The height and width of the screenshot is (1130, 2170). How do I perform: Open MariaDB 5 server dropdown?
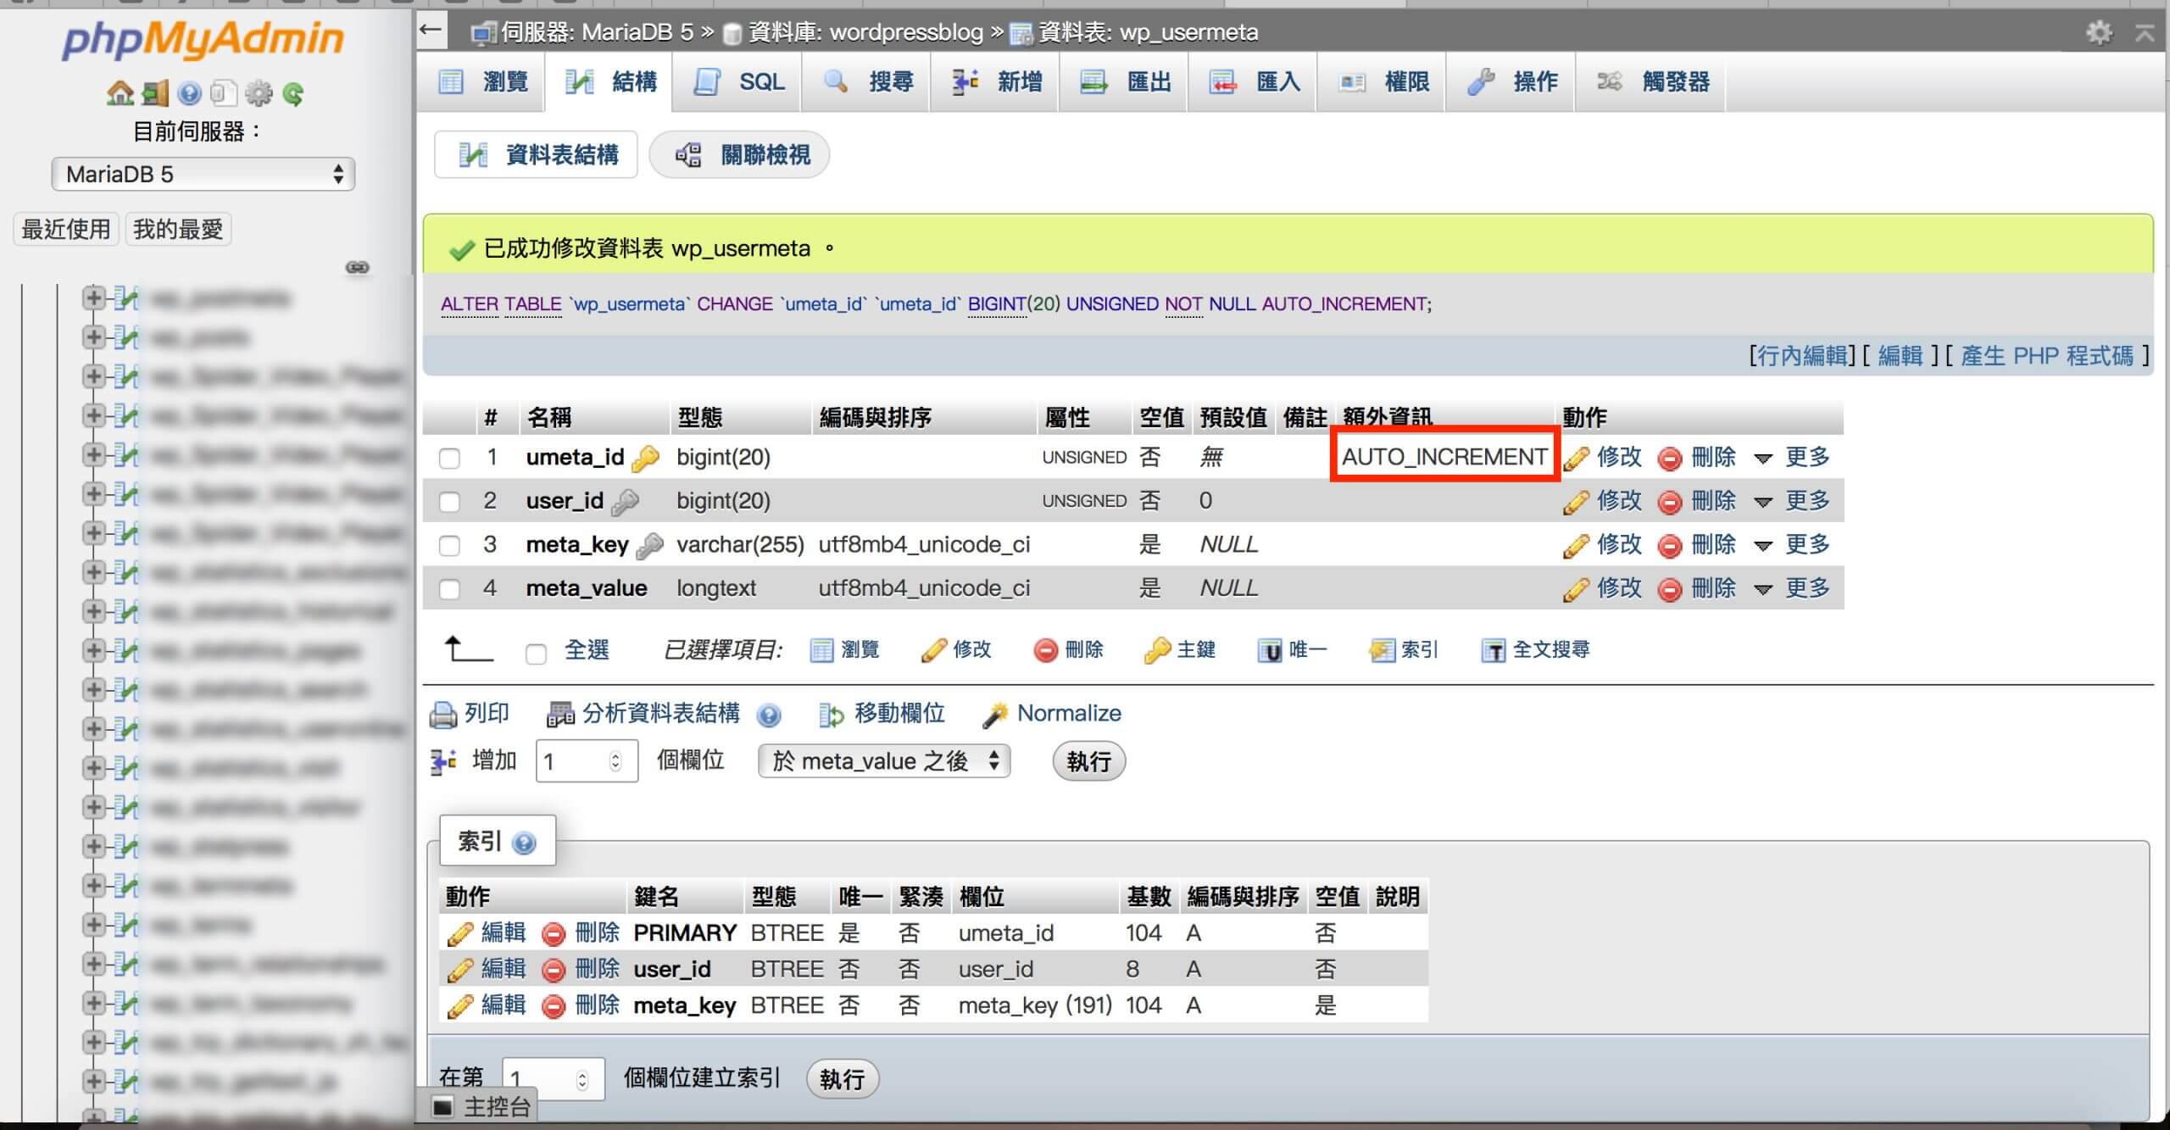[203, 175]
